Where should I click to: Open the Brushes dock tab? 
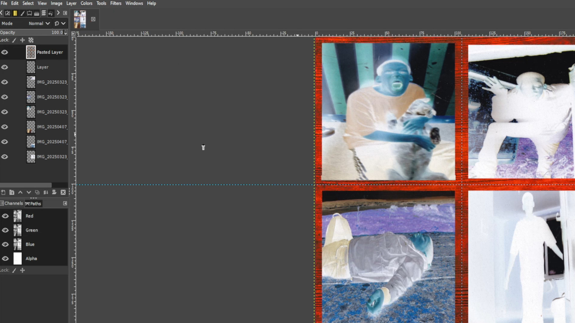[x=22, y=13]
